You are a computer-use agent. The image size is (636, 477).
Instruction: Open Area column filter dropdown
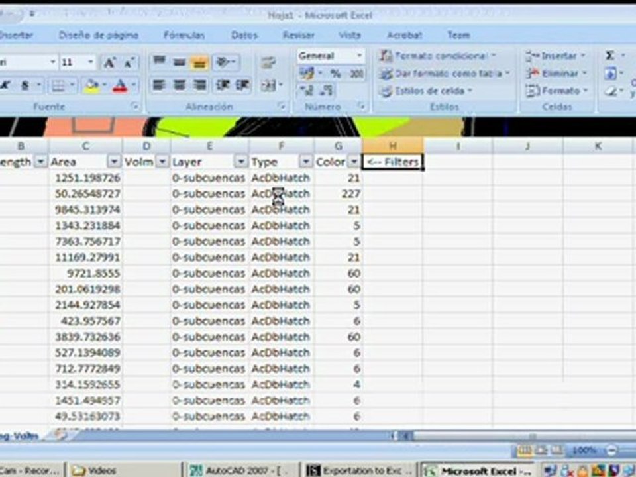[x=114, y=162]
